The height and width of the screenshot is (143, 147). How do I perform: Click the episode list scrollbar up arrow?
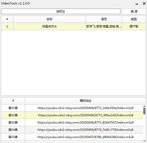tap(144, 106)
